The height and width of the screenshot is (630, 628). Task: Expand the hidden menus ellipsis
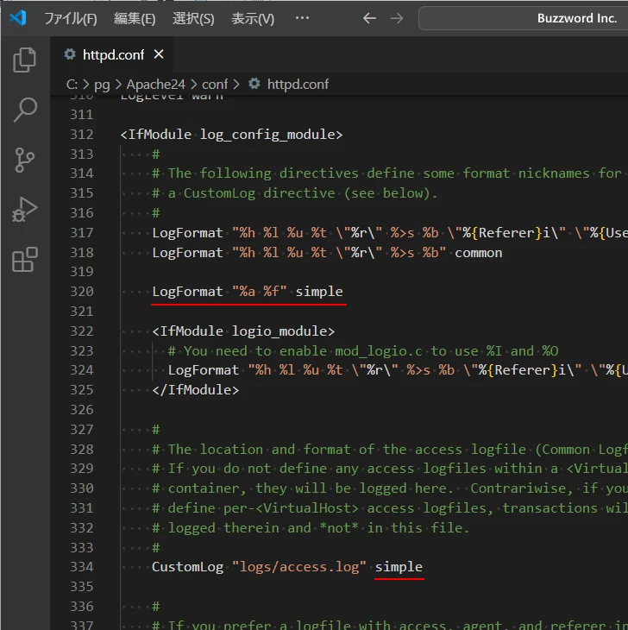(302, 18)
